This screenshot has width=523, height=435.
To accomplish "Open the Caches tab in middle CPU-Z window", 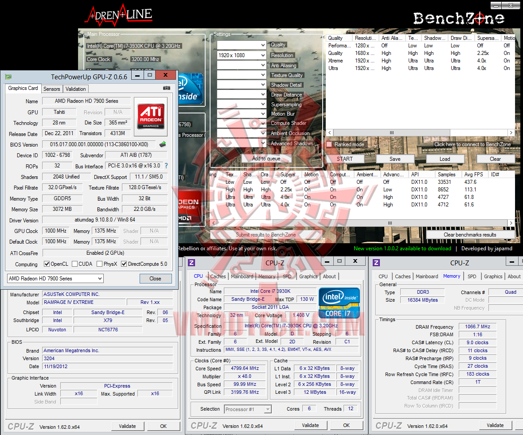I will (x=218, y=276).
